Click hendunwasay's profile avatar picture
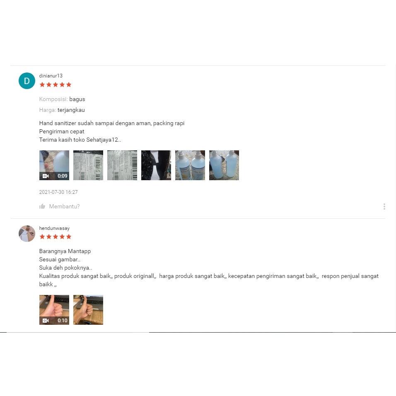396x396 pixels. coord(27,234)
